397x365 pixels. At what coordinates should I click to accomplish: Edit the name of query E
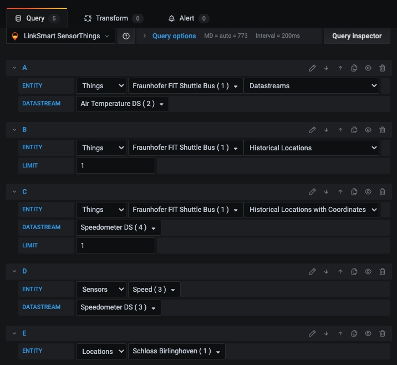[x=312, y=333]
